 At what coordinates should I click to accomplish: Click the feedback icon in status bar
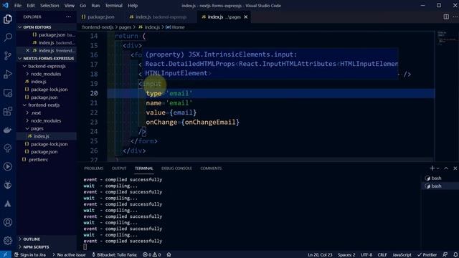tap(445, 255)
